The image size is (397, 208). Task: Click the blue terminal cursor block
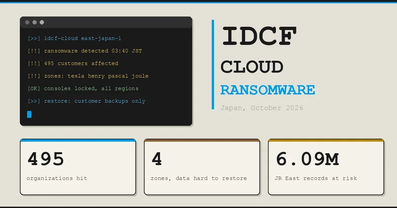29,114
